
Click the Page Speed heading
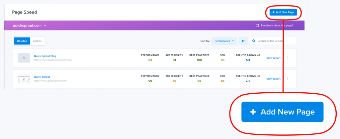[25, 12]
